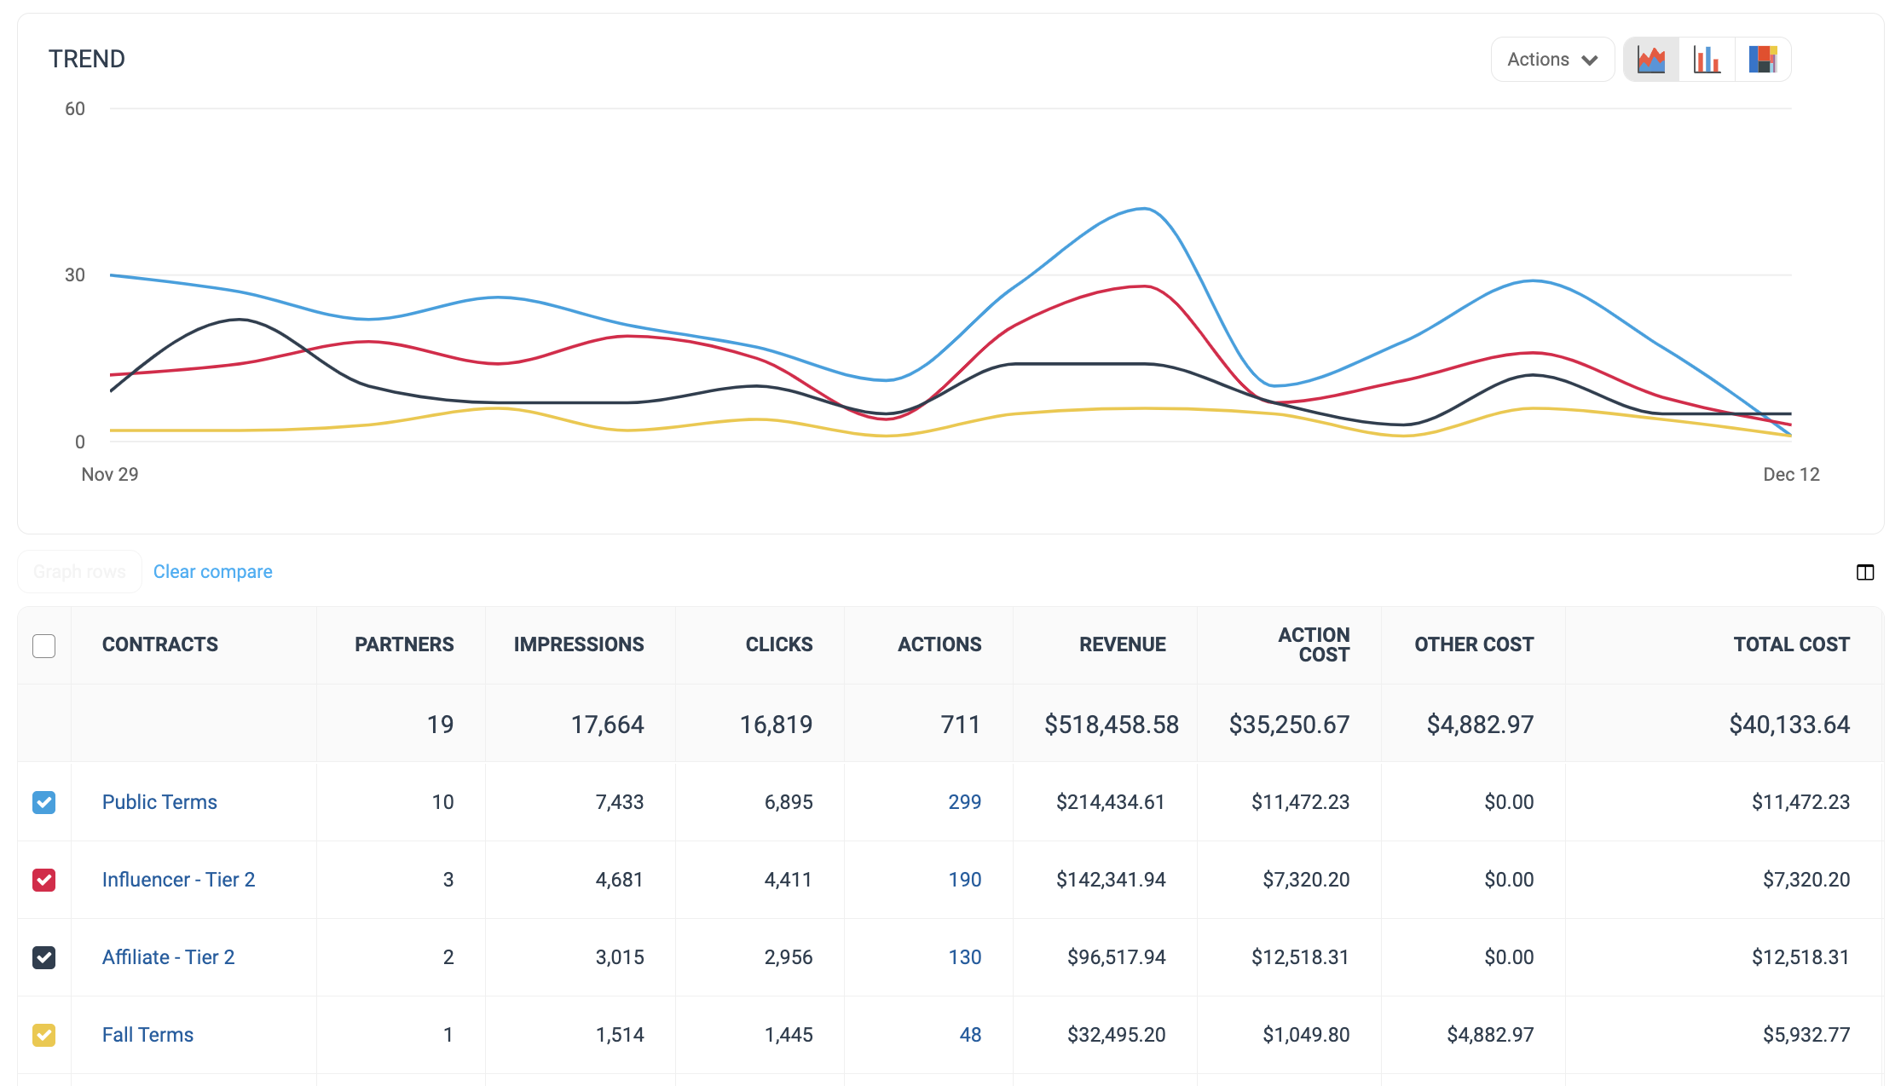
Task: Sort by the CLICKS column header
Action: (779, 644)
